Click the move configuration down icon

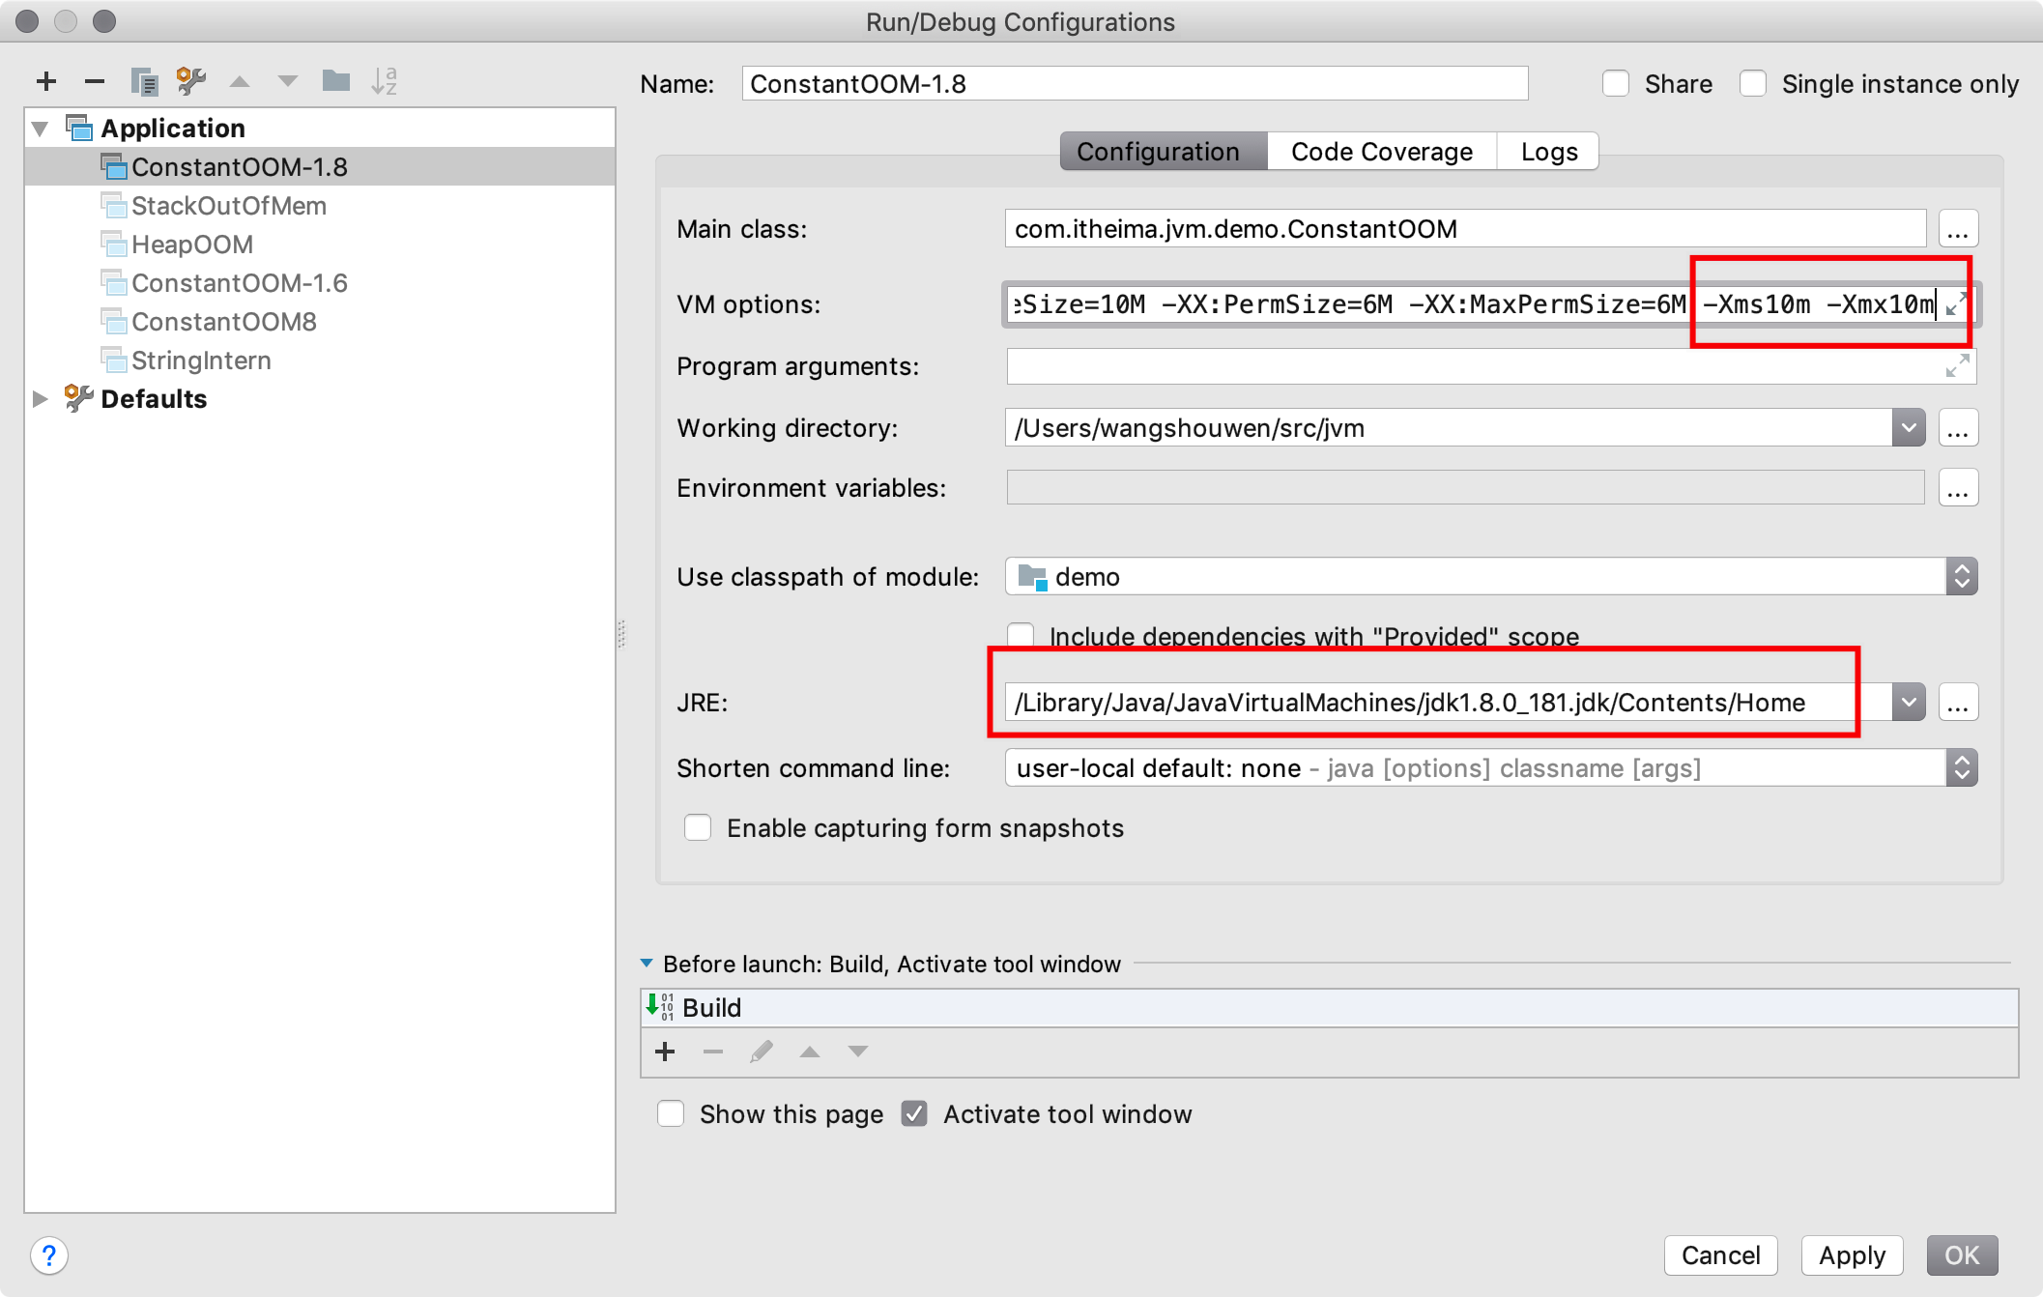pos(287,82)
